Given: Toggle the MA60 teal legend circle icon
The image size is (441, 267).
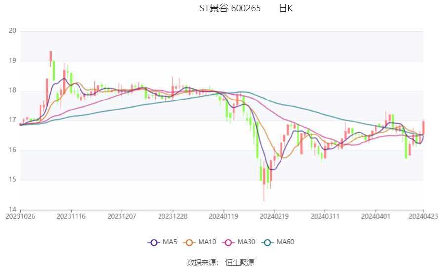Looking at the screenshot, I should pos(267,242).
